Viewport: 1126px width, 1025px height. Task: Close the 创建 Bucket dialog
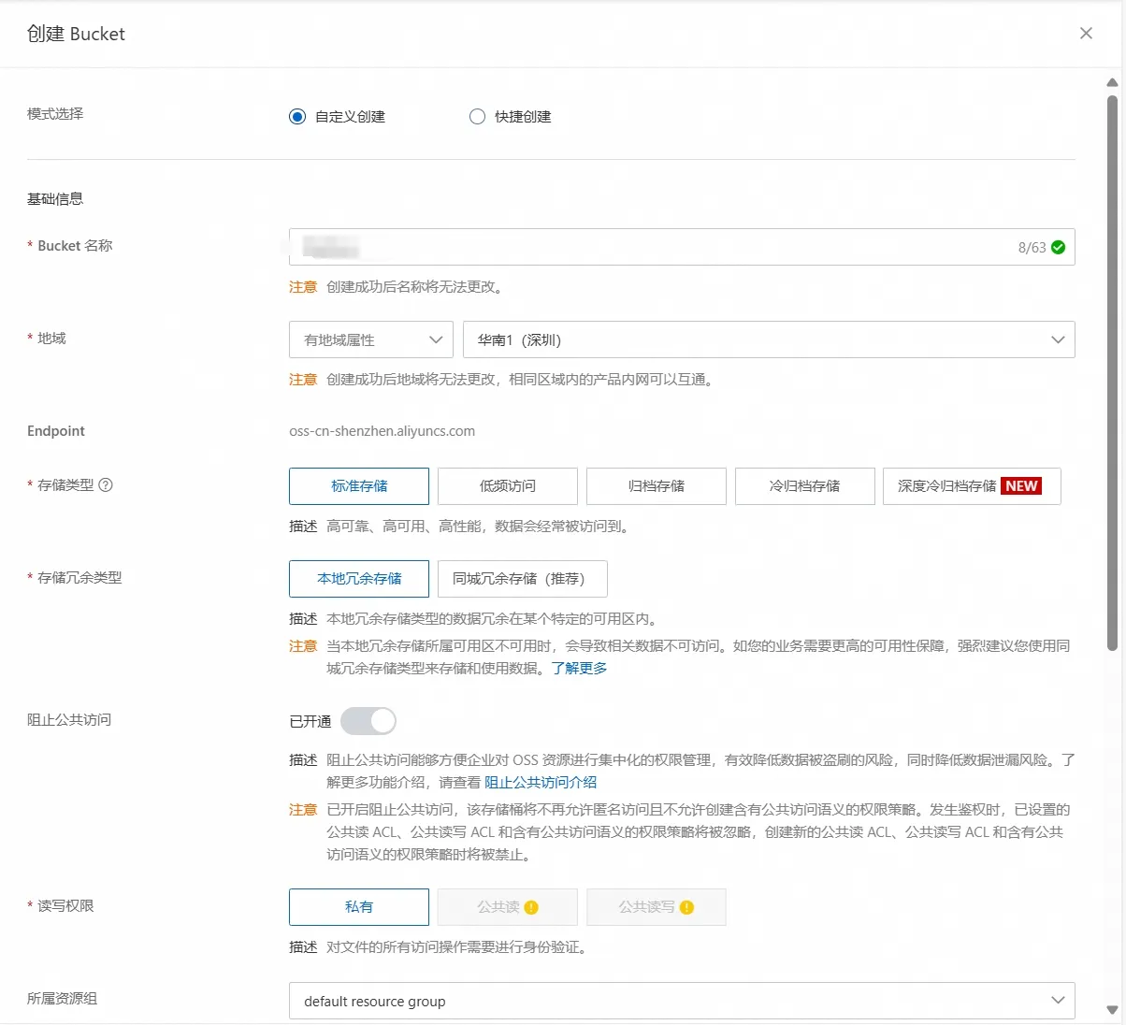(x=1086, y=34)
